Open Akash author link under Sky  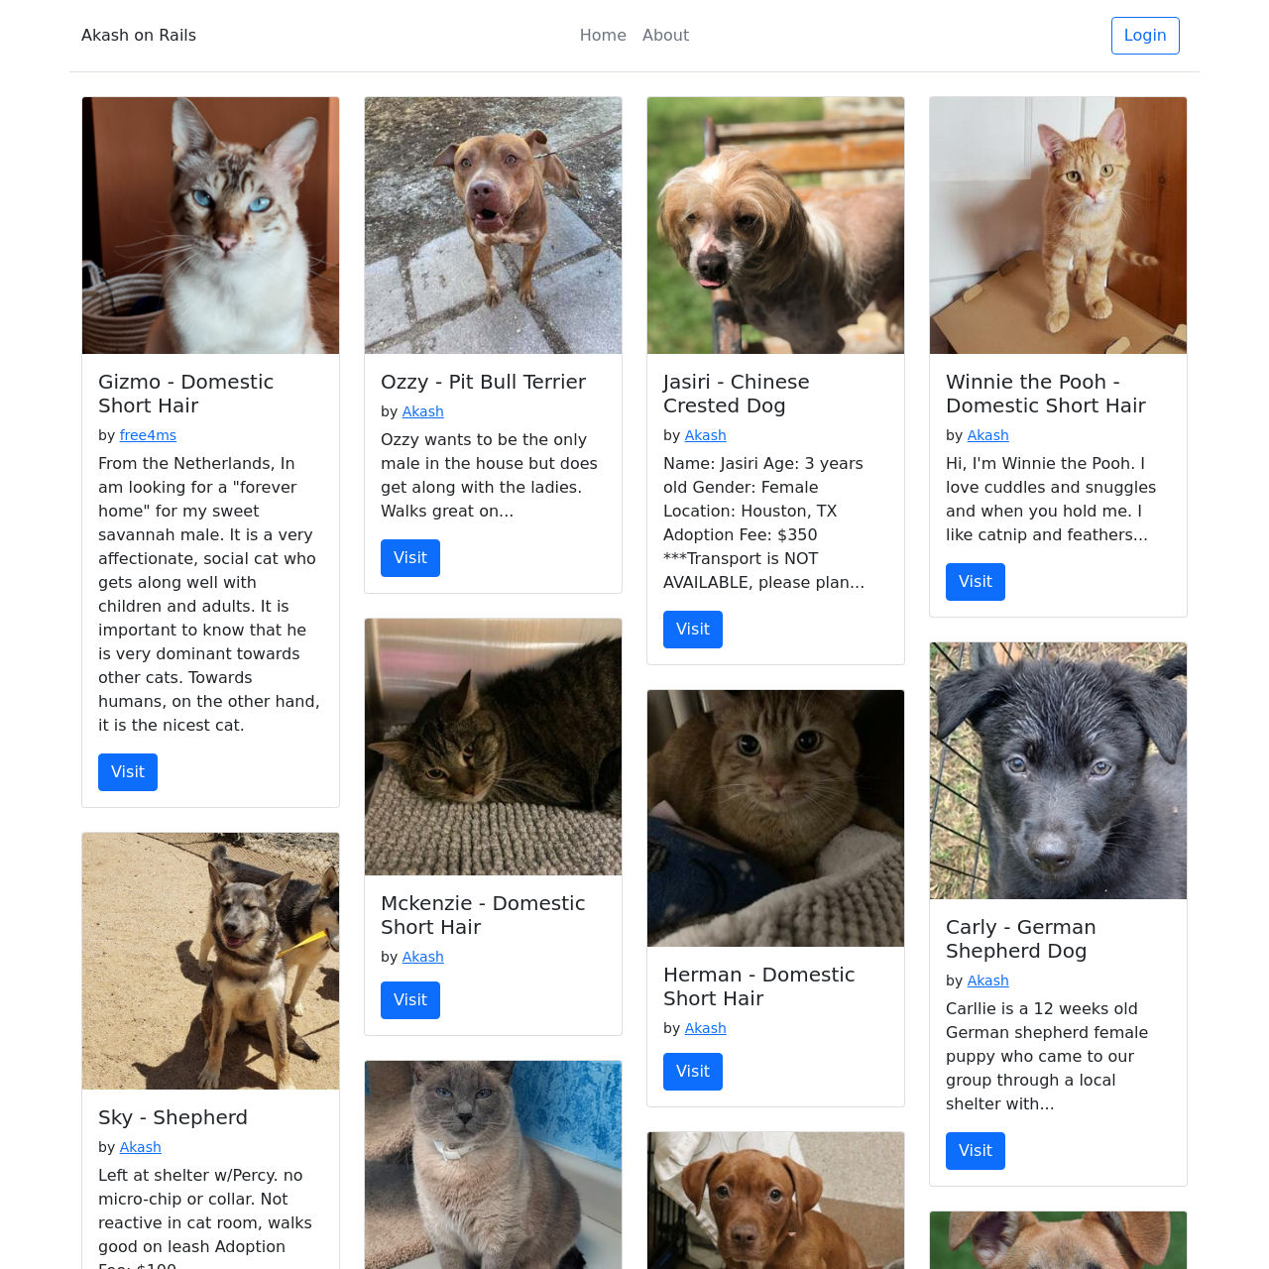click(x=141, y=1147)
